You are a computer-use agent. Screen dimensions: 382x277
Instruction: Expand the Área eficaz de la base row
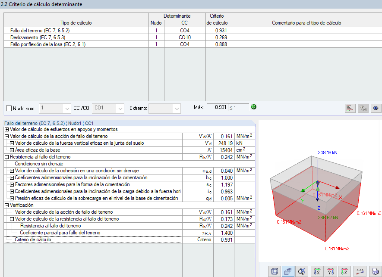[12, 150]
